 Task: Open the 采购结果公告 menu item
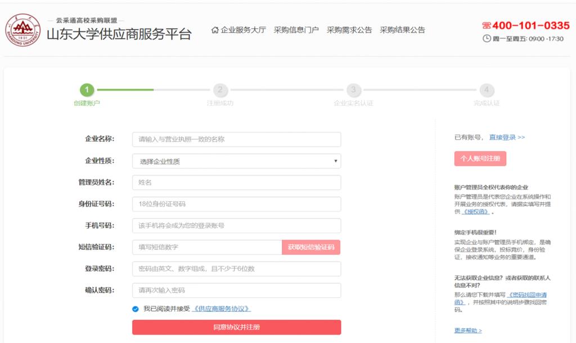pos(402,30)
